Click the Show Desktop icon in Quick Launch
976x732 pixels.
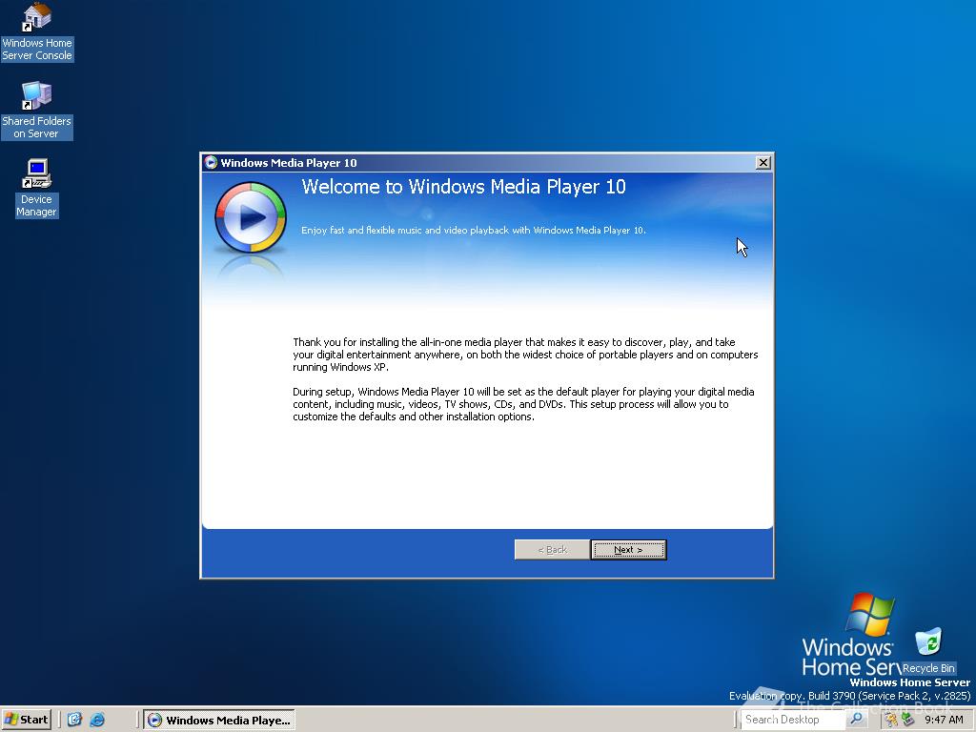[x=74, y=720]
